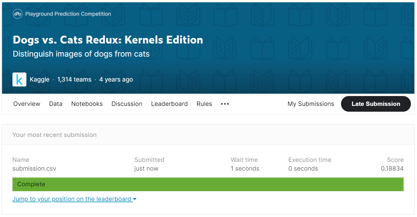Click the Playground competition bicycle icon
Image resolution: width=417 pixels, height=217 pixels.
coord(18,14)
